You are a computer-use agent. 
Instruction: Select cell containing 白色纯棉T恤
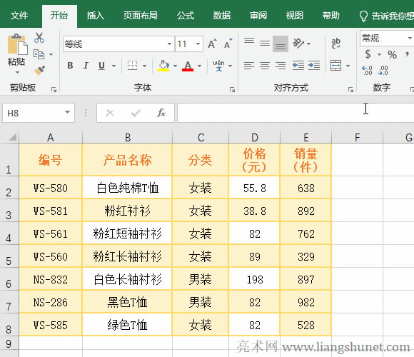pyautogui.click(x=127, y=188)
